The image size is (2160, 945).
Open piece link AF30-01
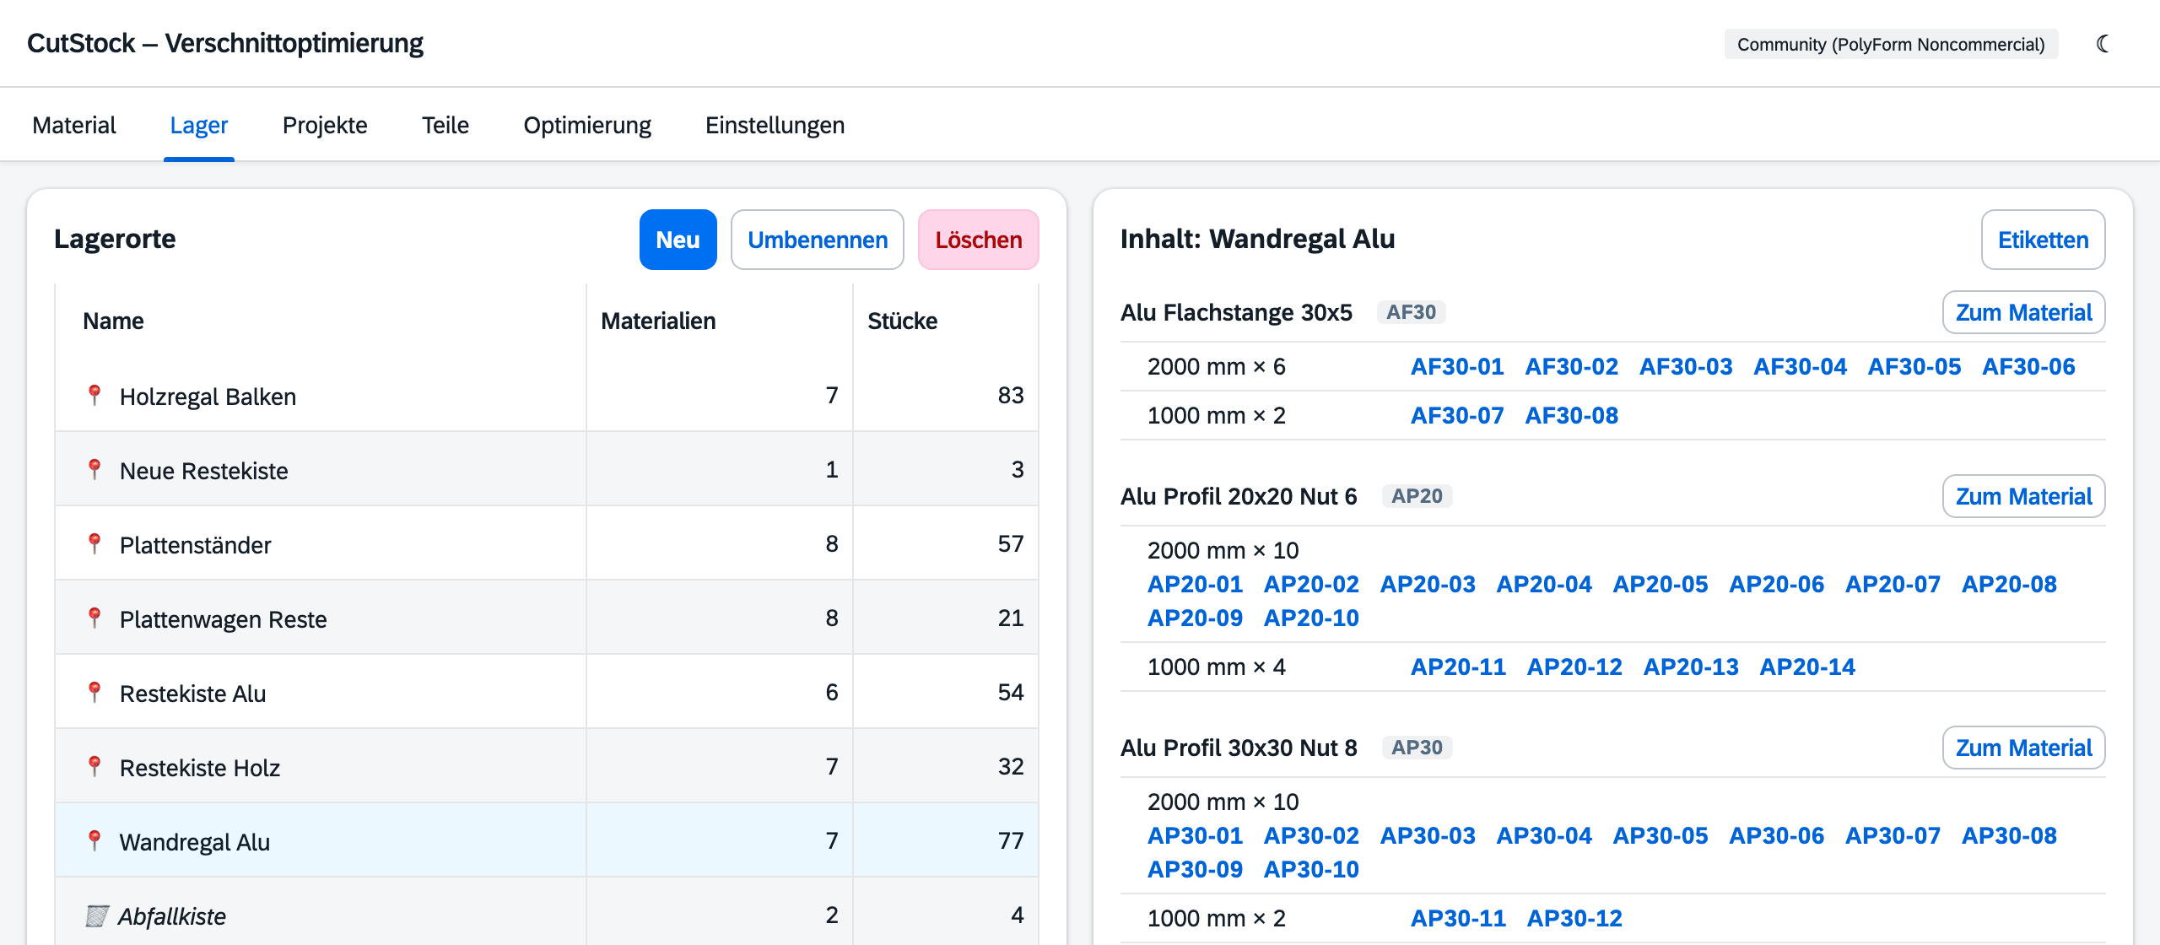point(1457,366)
